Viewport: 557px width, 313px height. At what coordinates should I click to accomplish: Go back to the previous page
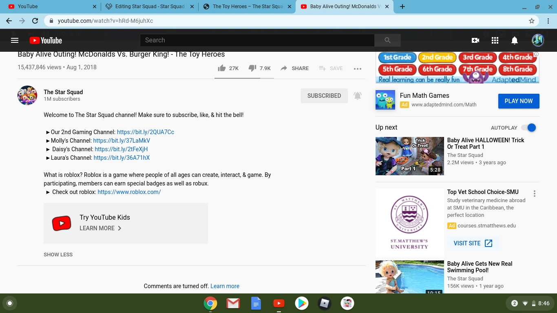9,21
